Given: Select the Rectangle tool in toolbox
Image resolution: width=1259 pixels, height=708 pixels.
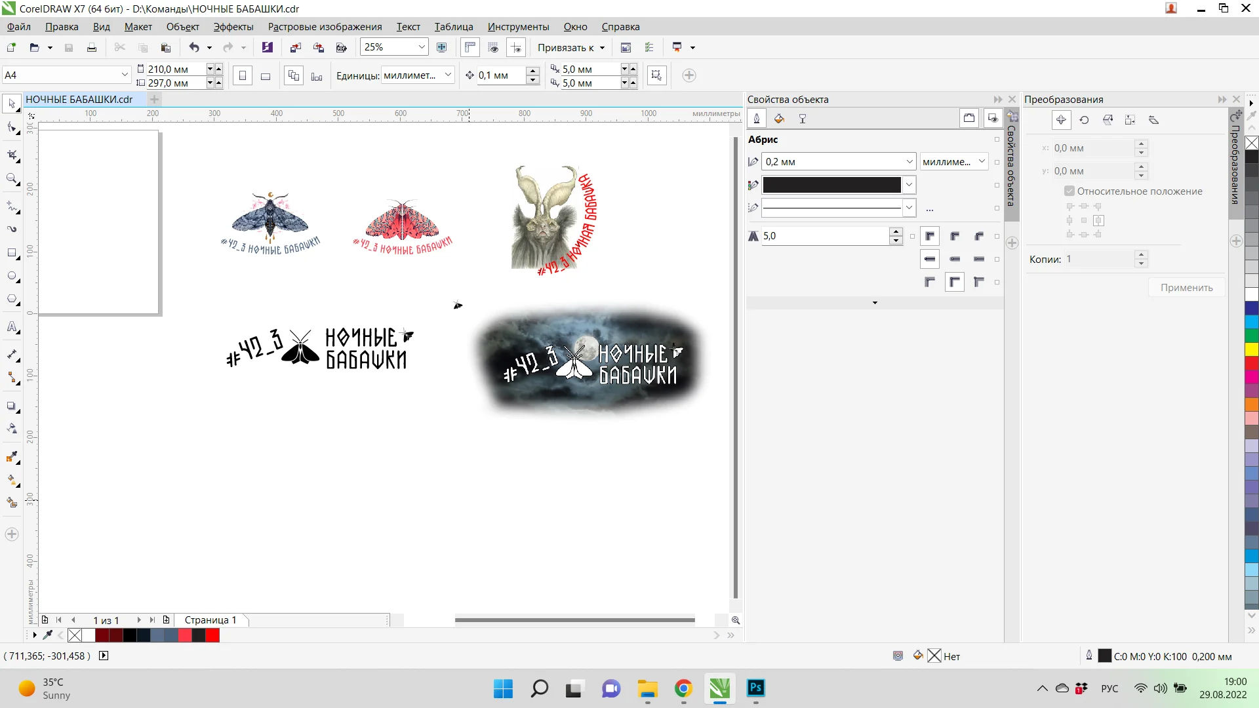Looking at the screenshot, I should click(12, 253).
